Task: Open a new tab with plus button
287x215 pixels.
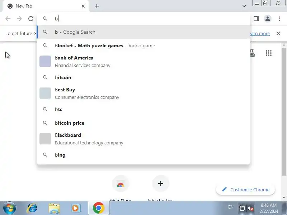Action: (x=97, y=6)
